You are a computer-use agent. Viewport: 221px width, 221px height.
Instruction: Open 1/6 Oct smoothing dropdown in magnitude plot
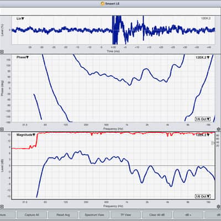point(203,196)
